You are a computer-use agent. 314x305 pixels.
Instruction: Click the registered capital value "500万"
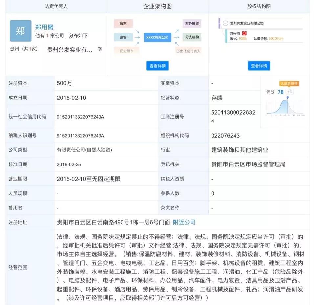[x=64, y=83]
